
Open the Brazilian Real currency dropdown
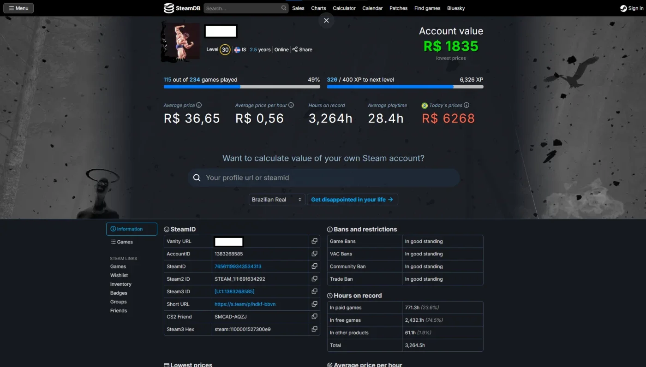click(x=277, y=200)
